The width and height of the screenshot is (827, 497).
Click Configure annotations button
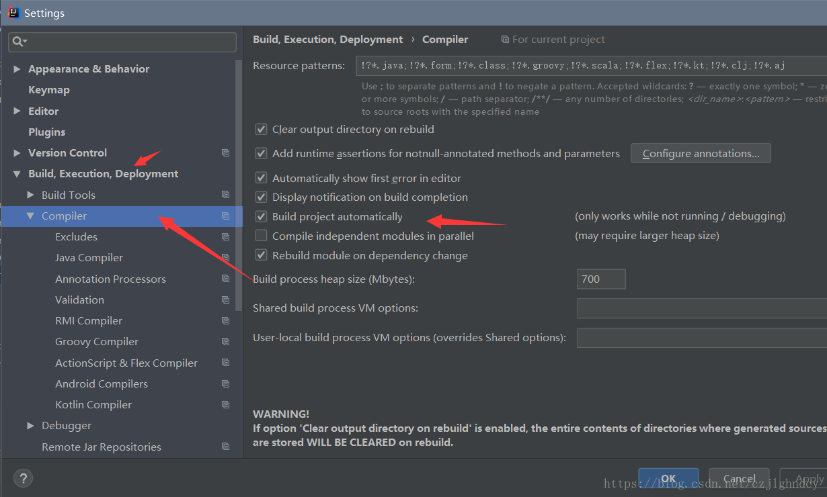701,153
